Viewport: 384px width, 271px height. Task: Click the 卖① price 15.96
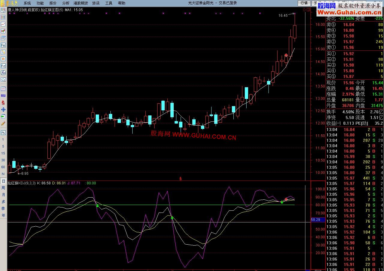point(349,47)
